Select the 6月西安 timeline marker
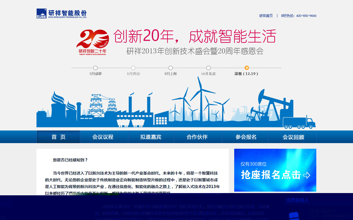Viewport: 353px width, 220px height. (133, 68)
